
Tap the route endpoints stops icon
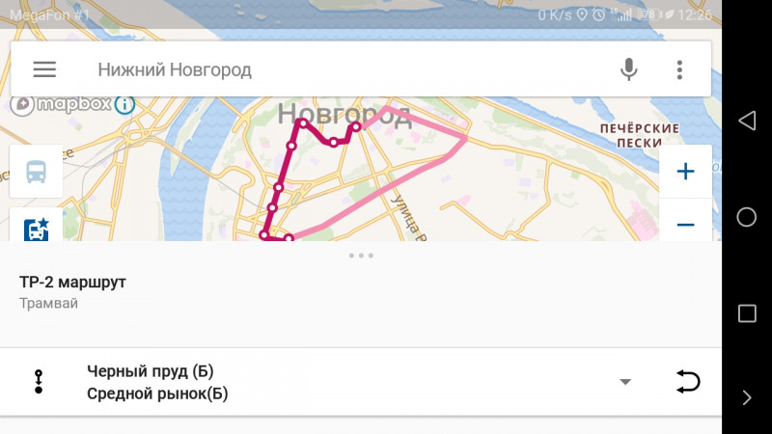point(39,382)
